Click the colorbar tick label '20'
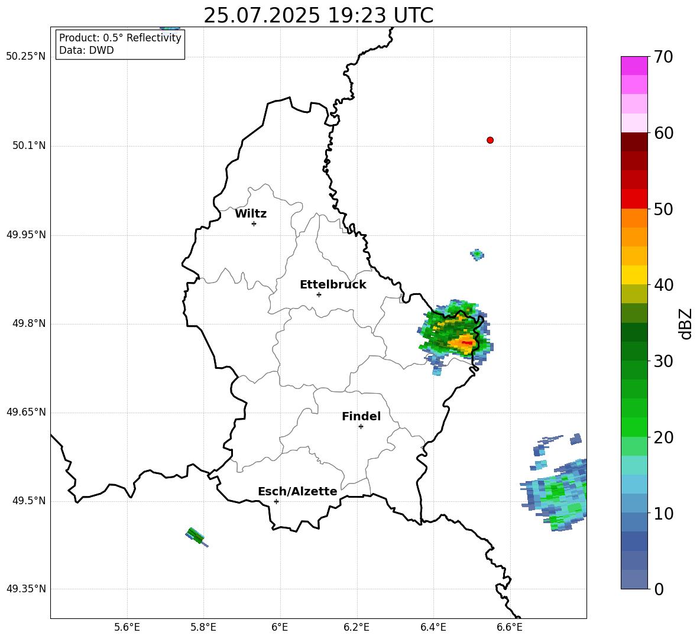The height and width of the screenshot is (639, 700). (x=663, y=437)
